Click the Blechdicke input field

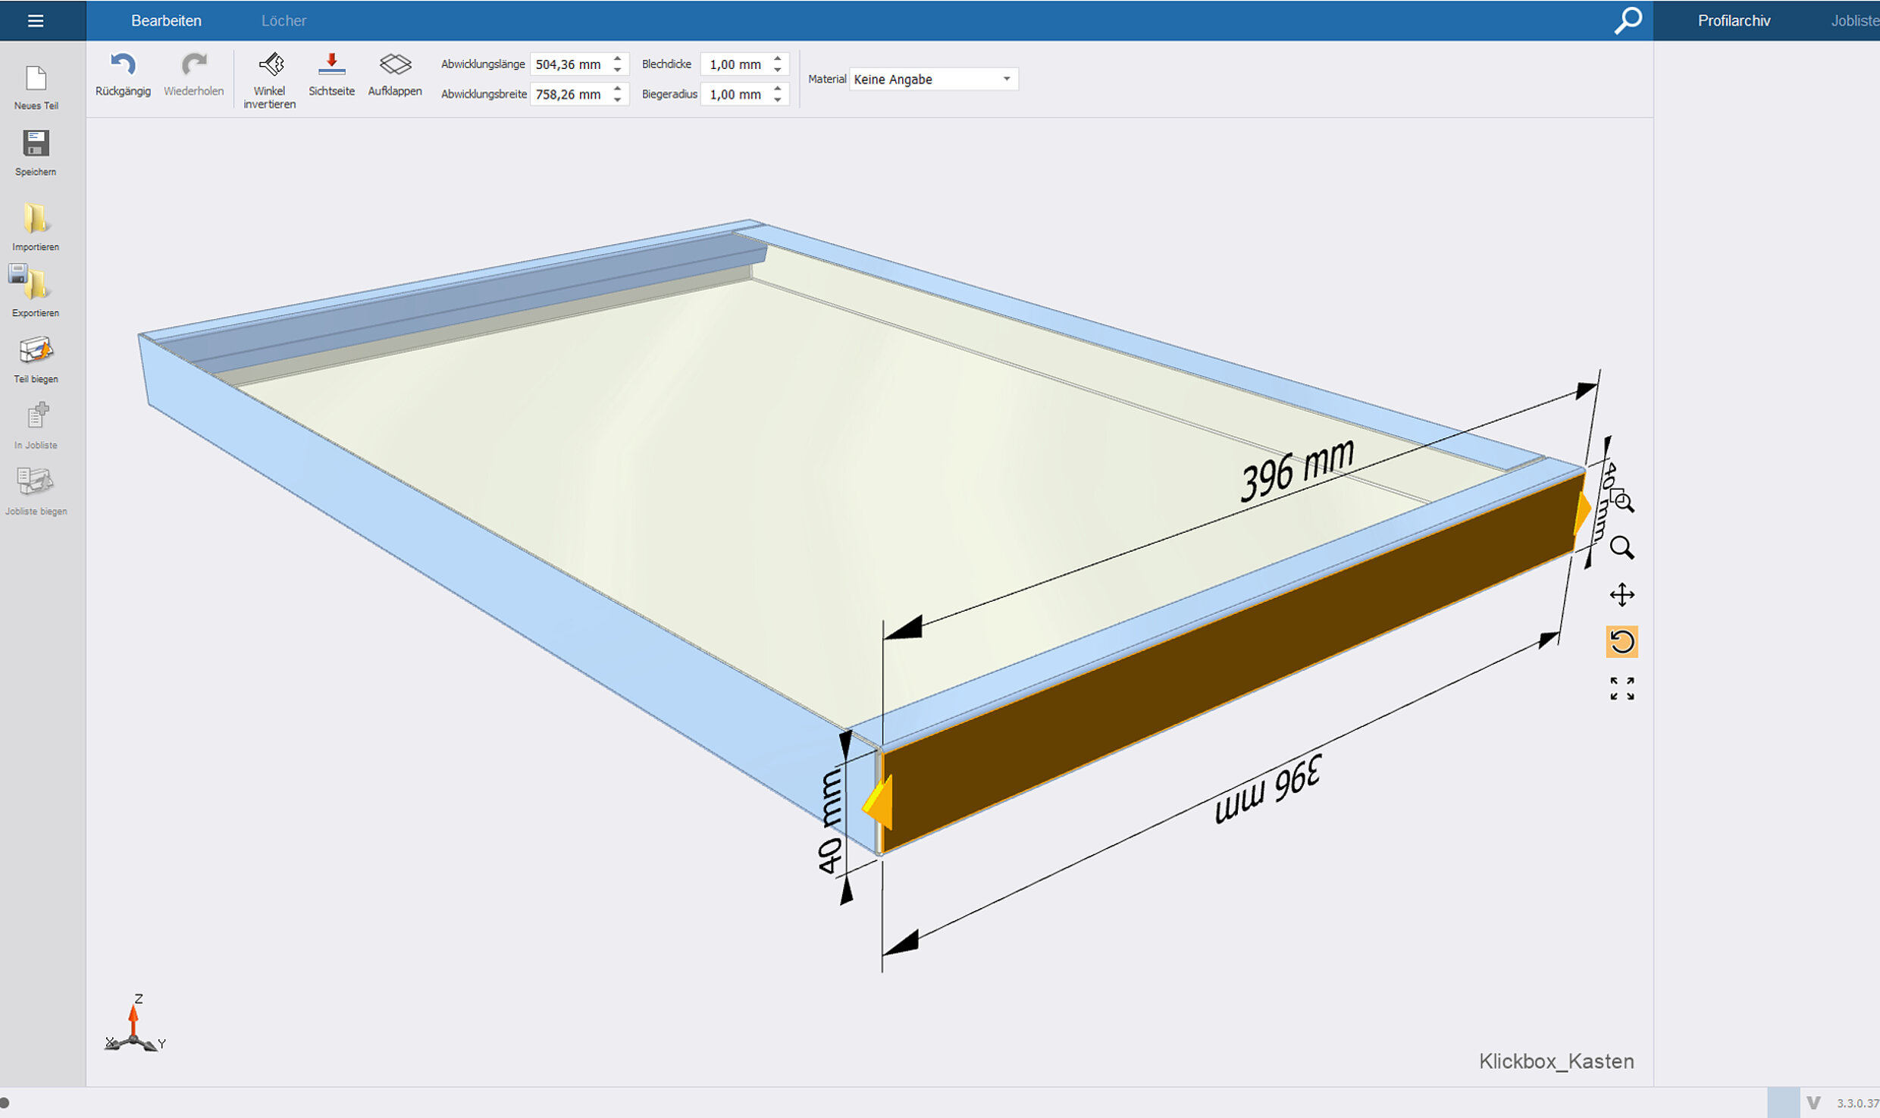point(735,64)
